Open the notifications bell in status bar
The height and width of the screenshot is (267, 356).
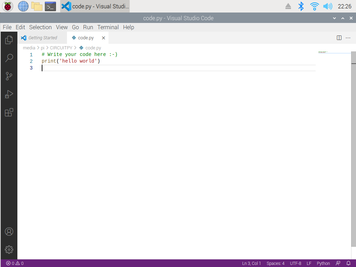coord(348,264)
